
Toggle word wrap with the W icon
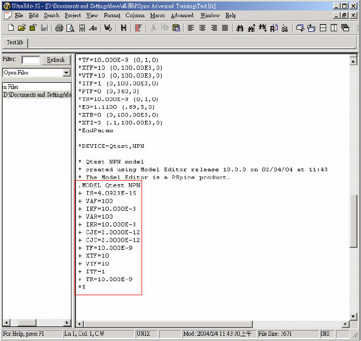pos(108,28)
